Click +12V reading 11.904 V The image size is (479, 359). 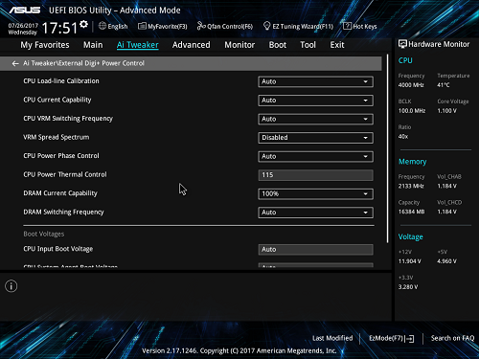(x=409, y=261)
